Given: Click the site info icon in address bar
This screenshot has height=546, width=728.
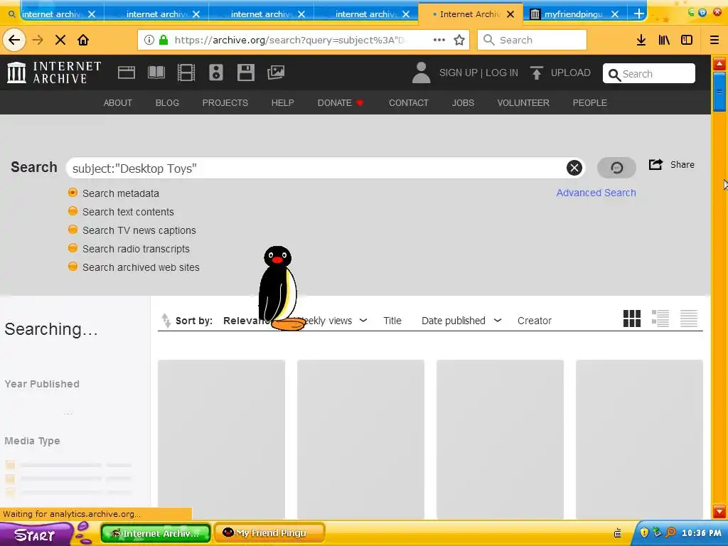Looking at the screenshot, I should click(149, 40).
